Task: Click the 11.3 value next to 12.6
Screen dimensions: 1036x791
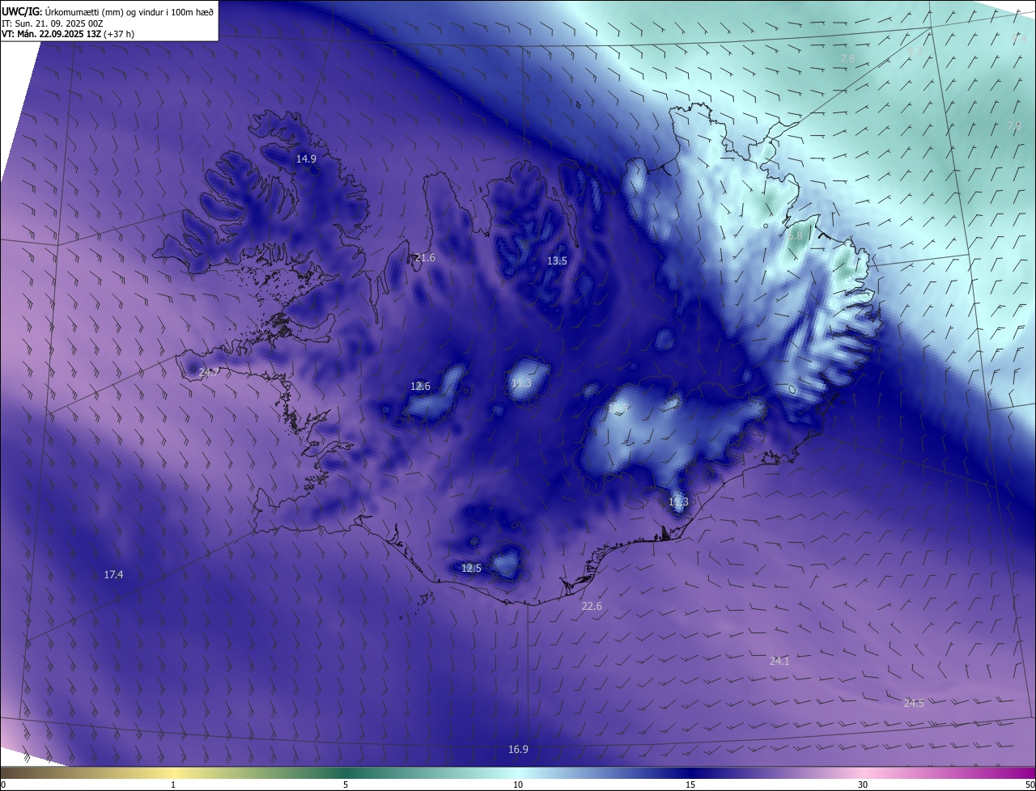Action: click(x=521, y=383)
